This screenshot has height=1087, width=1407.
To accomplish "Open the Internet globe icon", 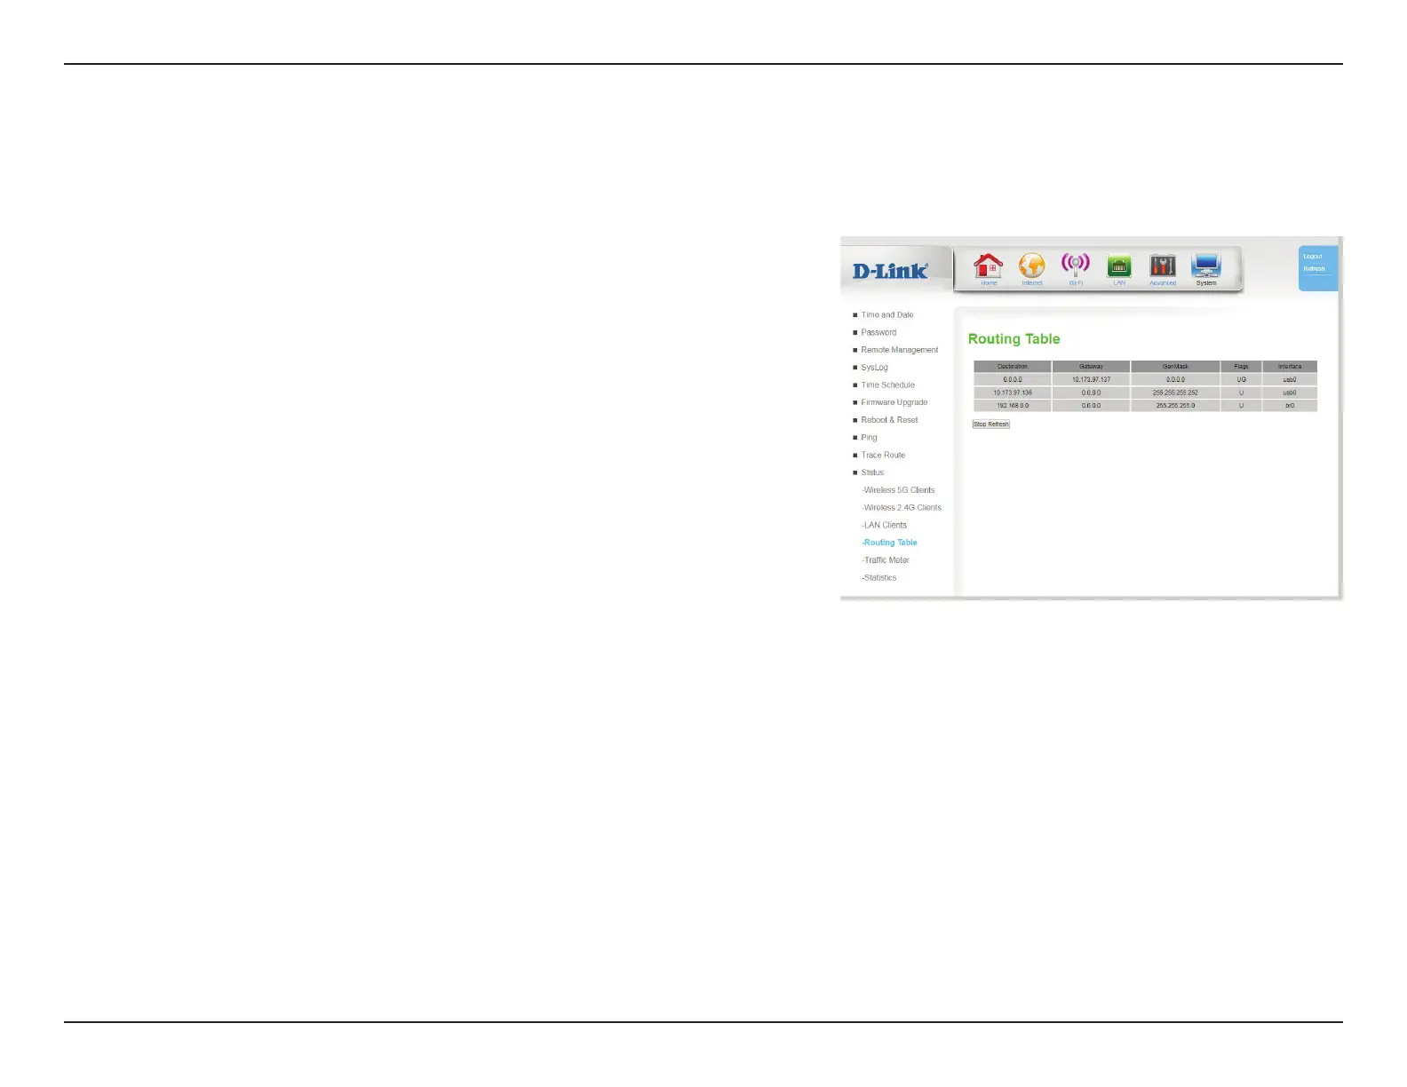I will (1031, 268).
